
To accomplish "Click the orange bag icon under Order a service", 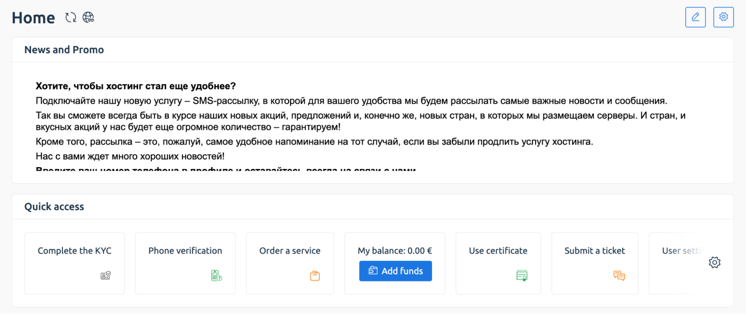I will 315,276.
